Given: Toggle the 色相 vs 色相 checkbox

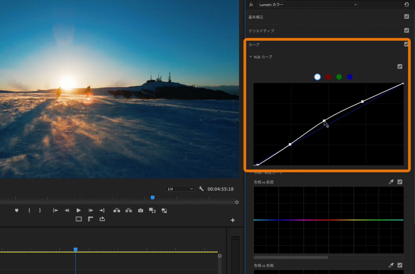Looking at the screenshot, I should click(x=400, y=265).
